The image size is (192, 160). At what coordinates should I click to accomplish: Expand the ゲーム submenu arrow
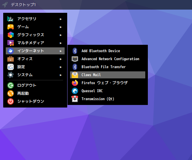60,27
